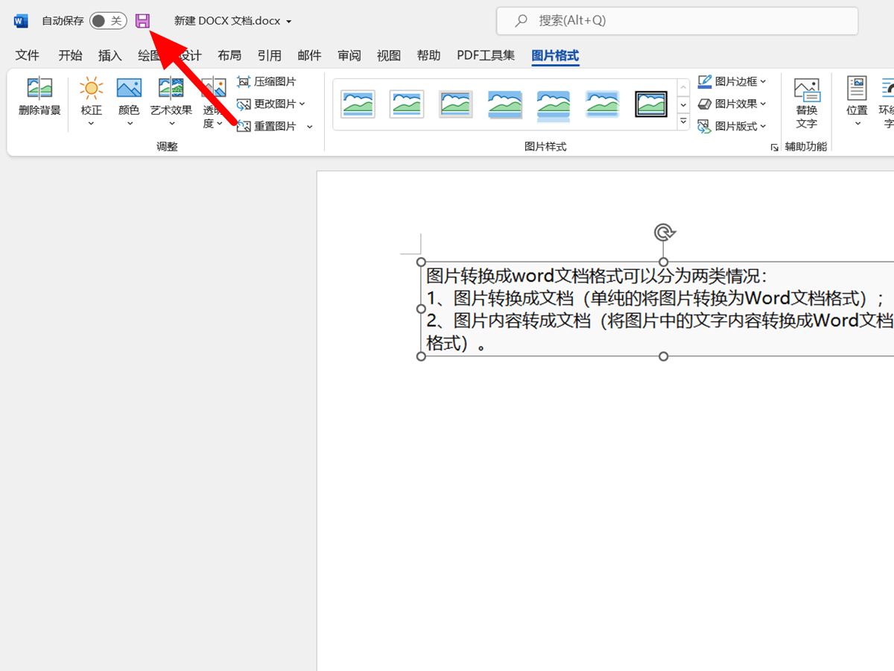Expand the picture styles gallery More arrow

(683, 121)
